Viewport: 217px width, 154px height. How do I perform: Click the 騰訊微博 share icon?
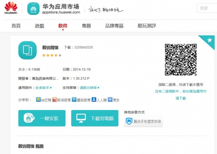(x=74, y=100)
